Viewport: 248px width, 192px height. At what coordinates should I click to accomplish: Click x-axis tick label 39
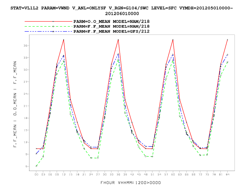click(x=125, y=174)
